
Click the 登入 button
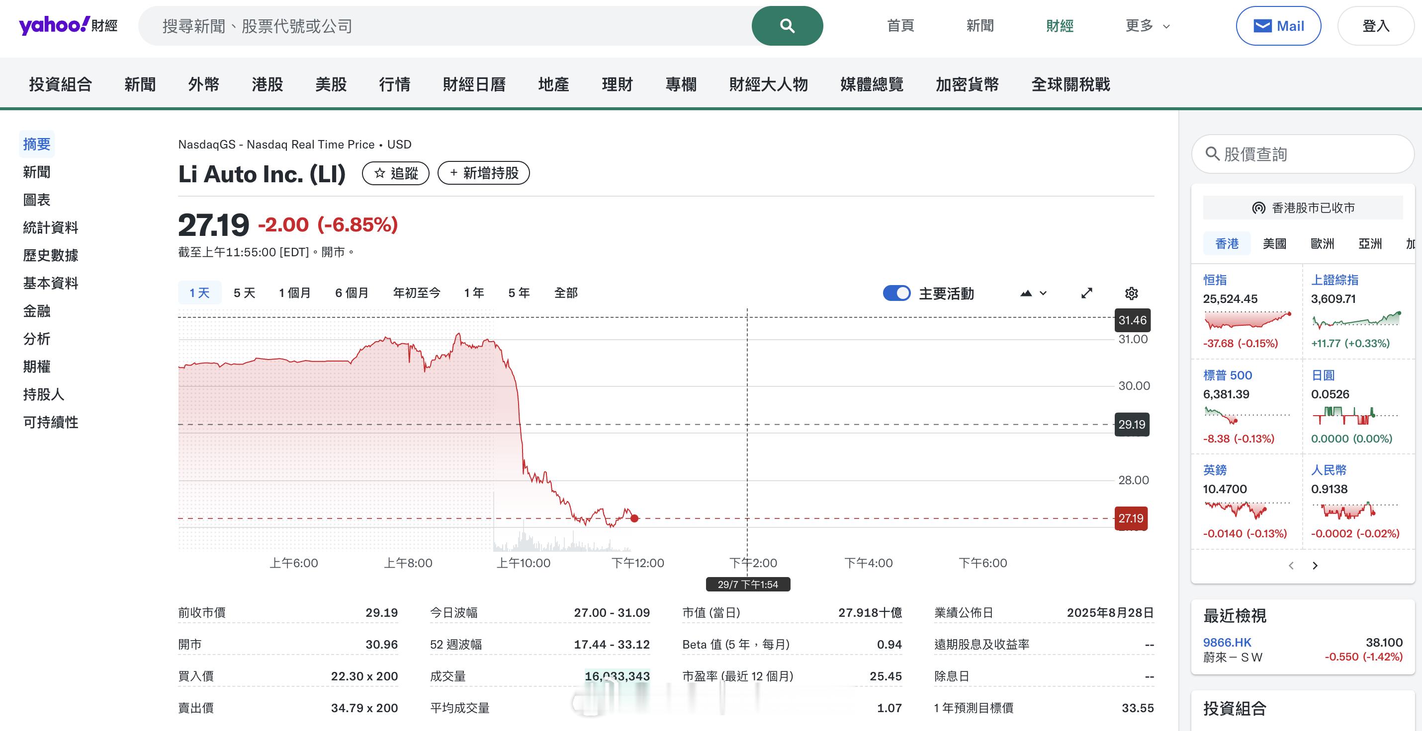[x=1376, y=26]
